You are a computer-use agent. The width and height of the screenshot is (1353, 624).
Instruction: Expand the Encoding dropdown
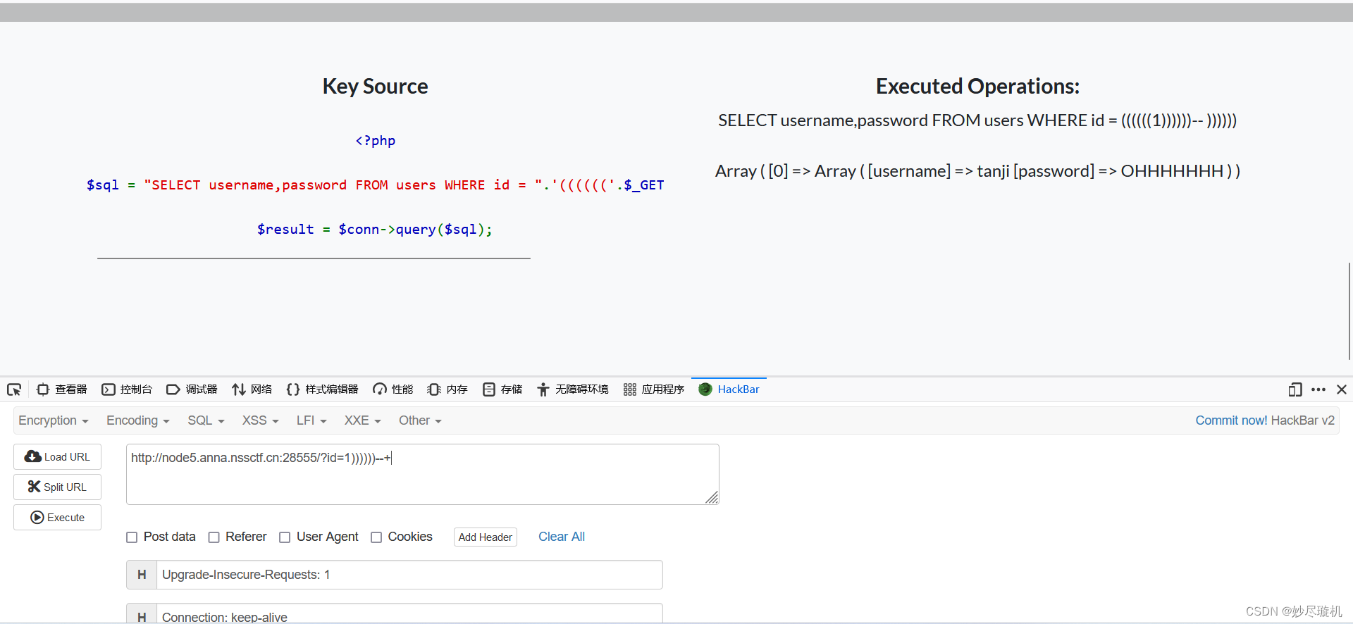[138, 420]
